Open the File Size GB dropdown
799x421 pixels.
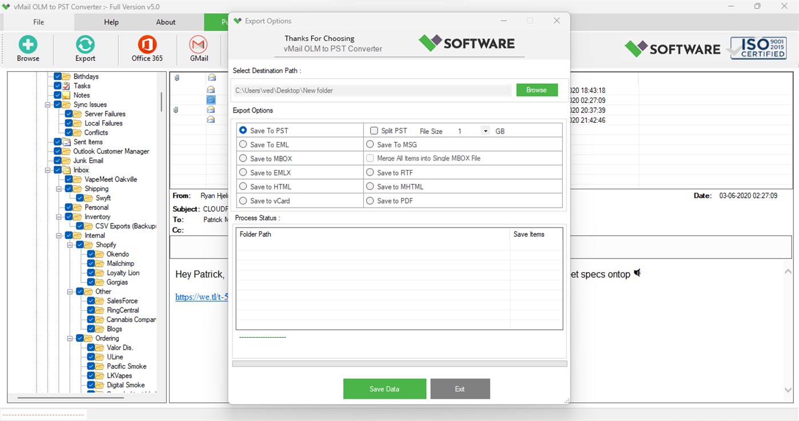[x=485, y=130]
